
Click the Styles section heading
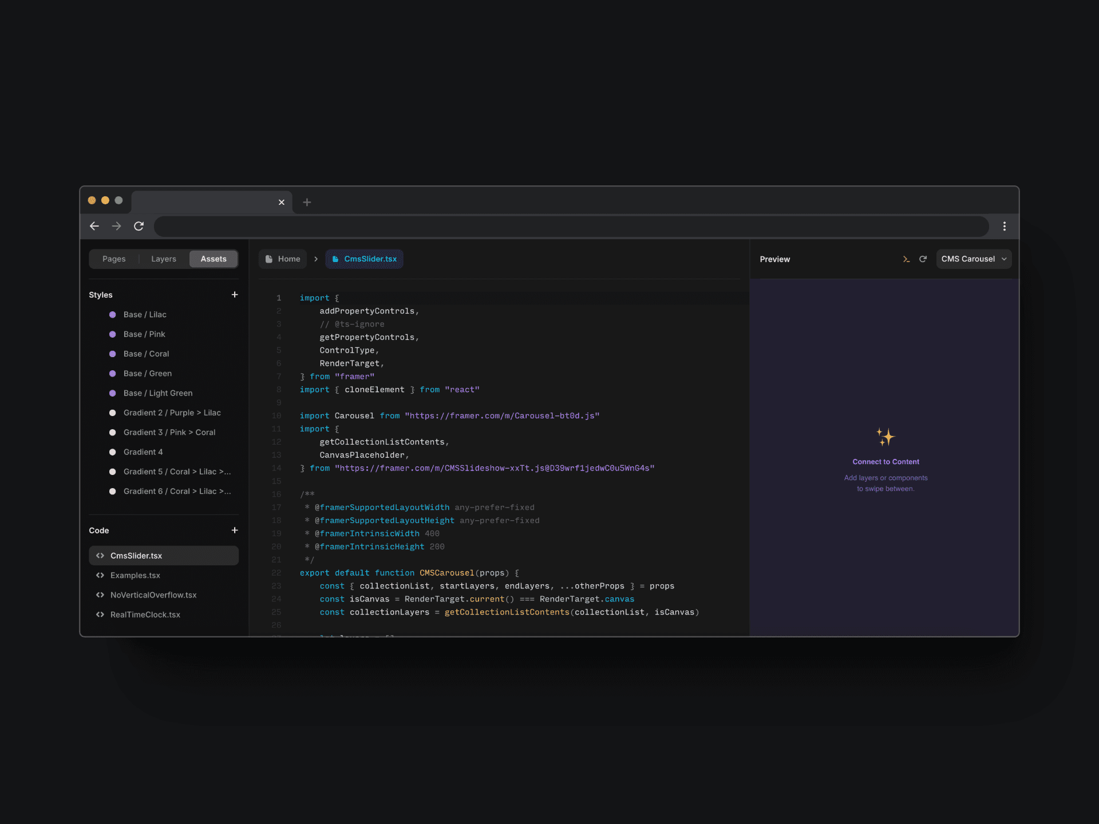pyautogui.click(x=101, y=295)
